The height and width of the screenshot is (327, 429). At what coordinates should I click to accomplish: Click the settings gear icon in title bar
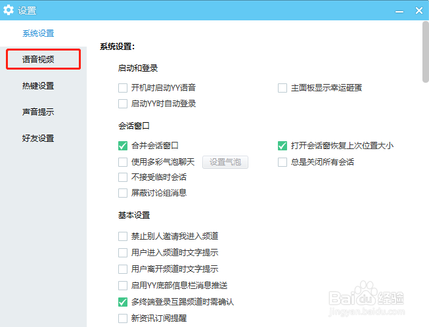[8, 10]
